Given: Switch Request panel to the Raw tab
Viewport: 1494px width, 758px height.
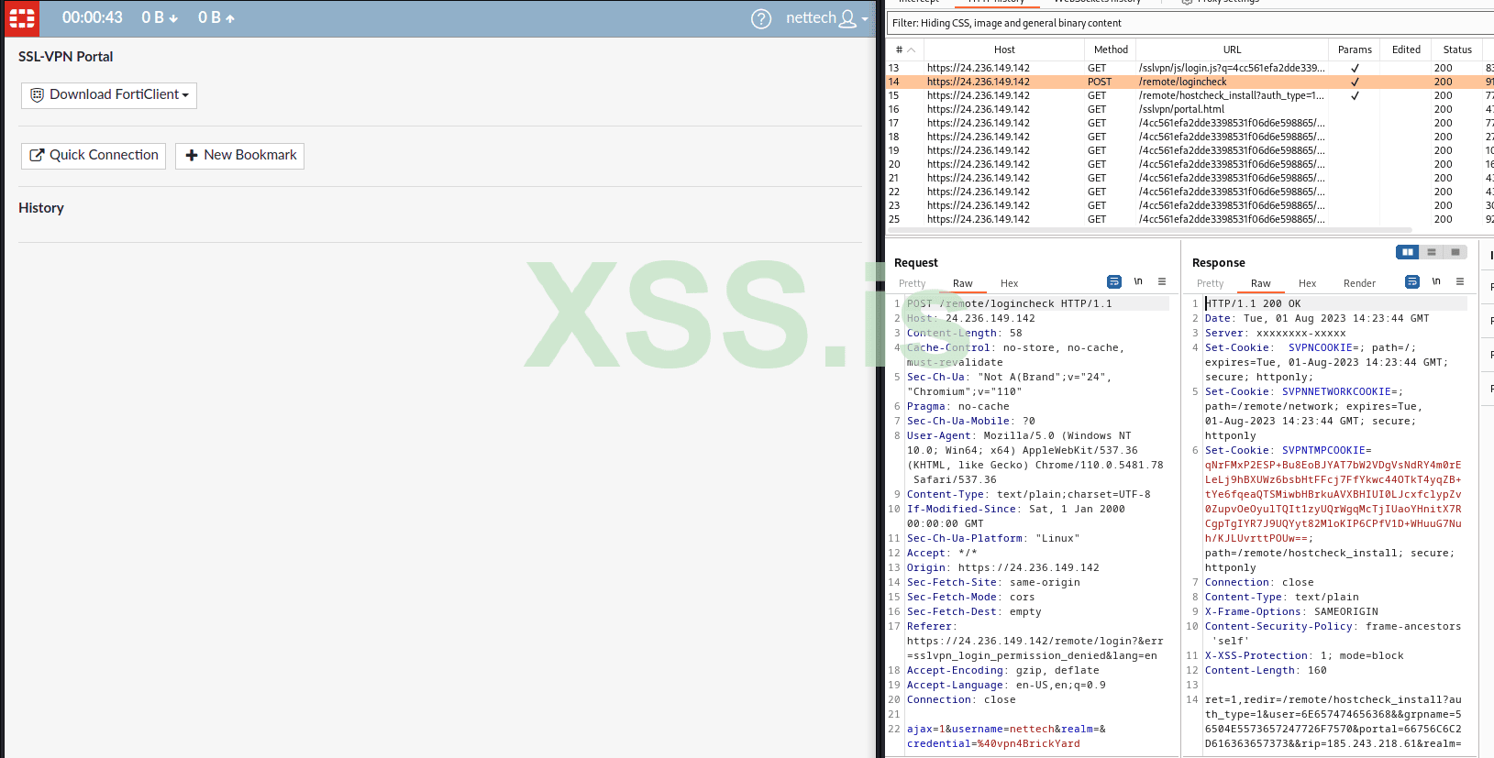Looking at the screenshot, I should pyautogui.click(x=962, y=284).
